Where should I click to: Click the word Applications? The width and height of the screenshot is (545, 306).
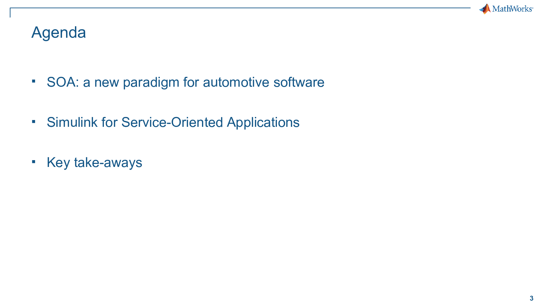coord(263,122)
